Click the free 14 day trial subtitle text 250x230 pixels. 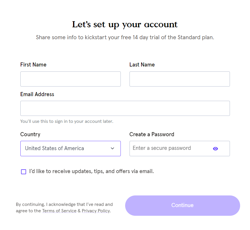tap(125, 37)
